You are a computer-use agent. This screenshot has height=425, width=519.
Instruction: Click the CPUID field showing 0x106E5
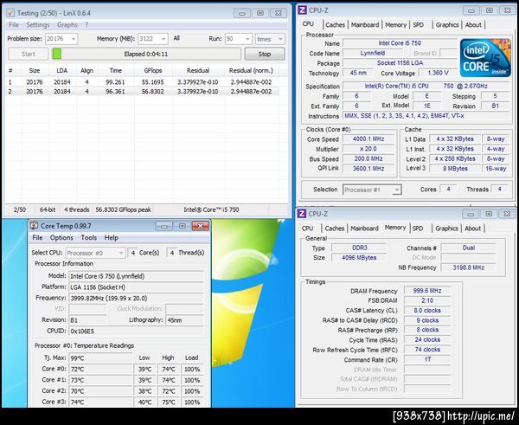(x=136, y=331)
